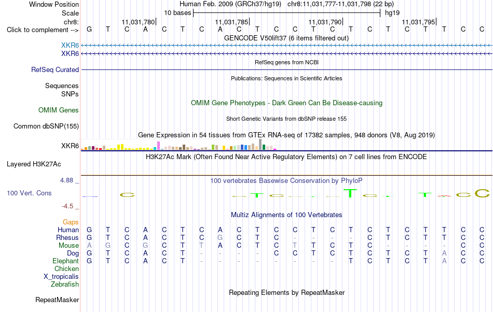Click the '100 Vert. Cons' track label
493x312 pixels.
(x=29, y=193)
